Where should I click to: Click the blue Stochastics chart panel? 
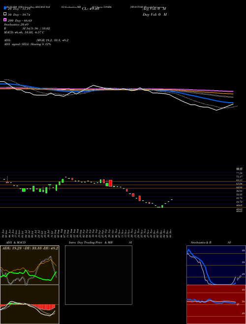pyautogui.click(x=216, y=265)
